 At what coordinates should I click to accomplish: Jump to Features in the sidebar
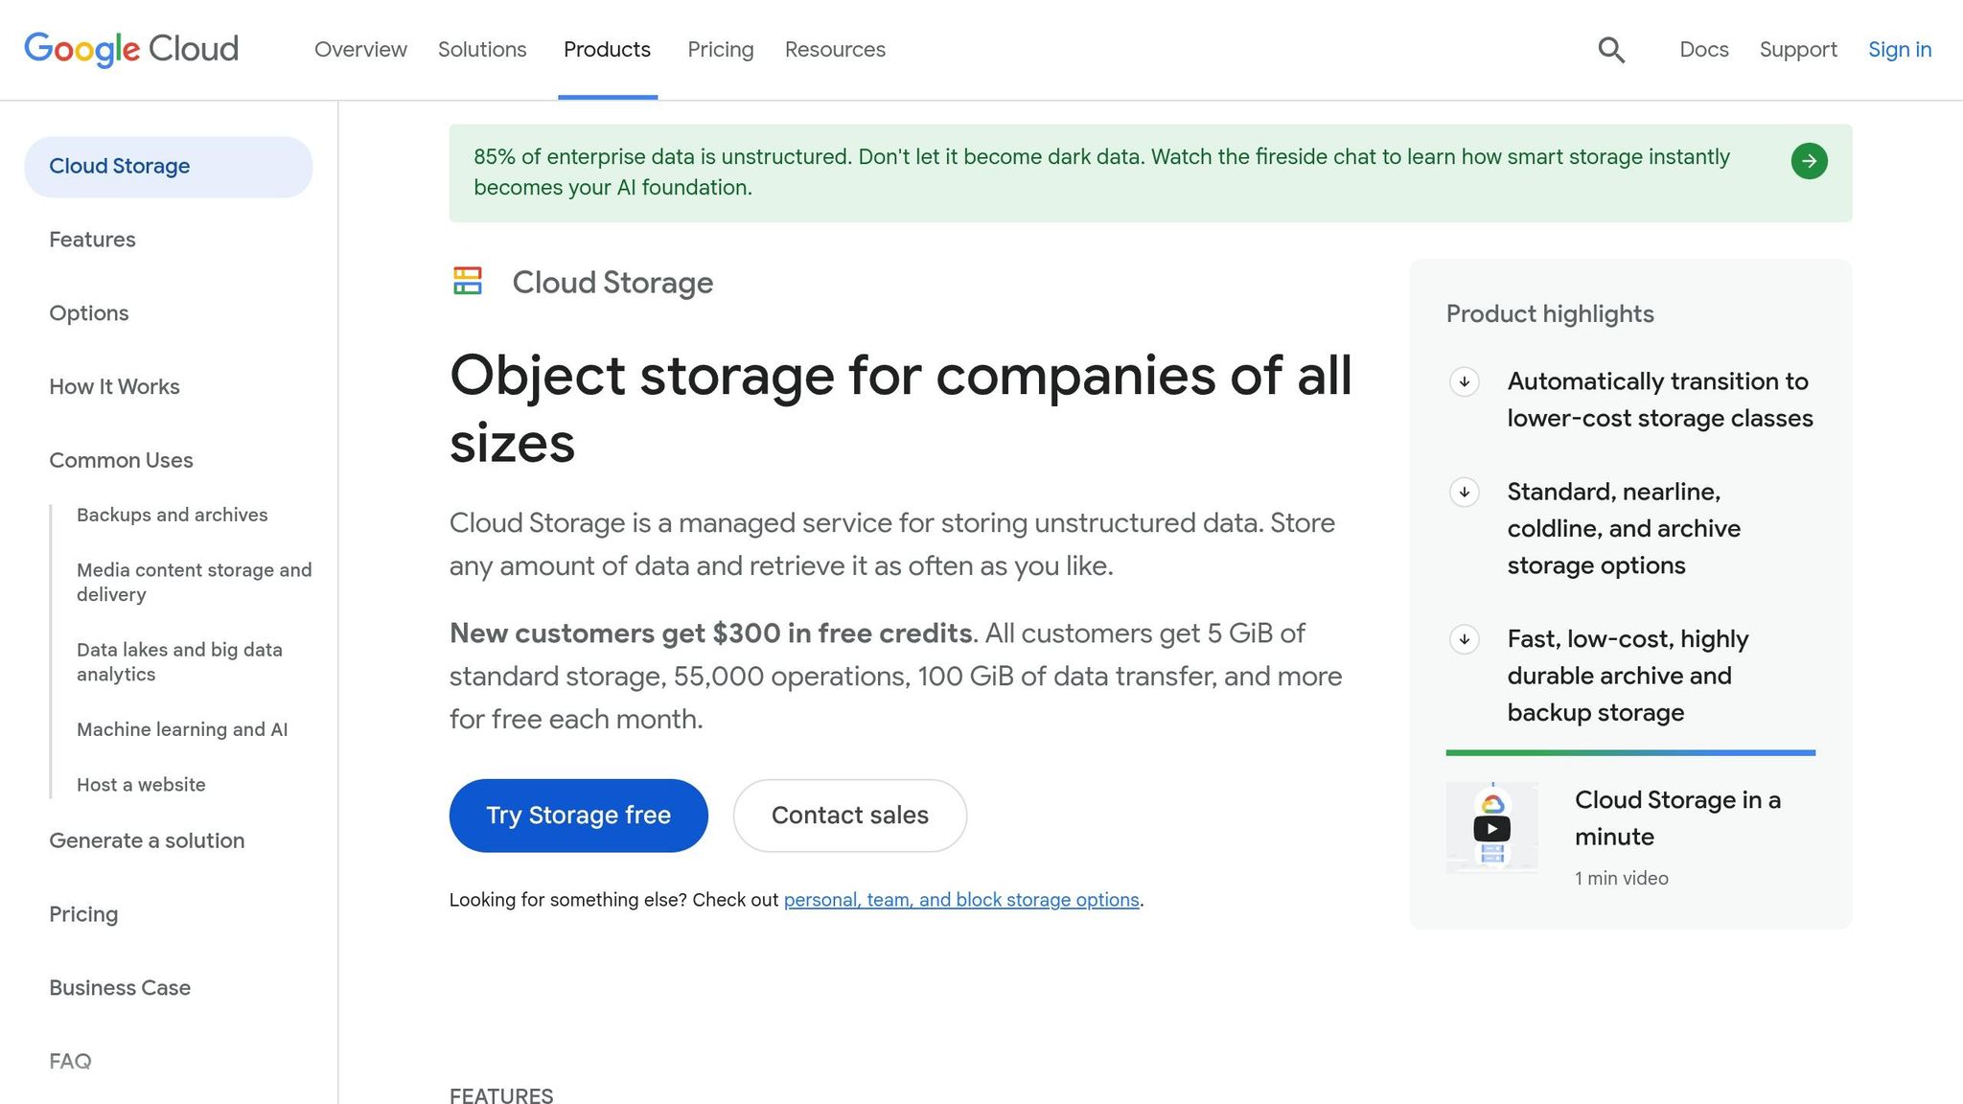coord(92,240)
